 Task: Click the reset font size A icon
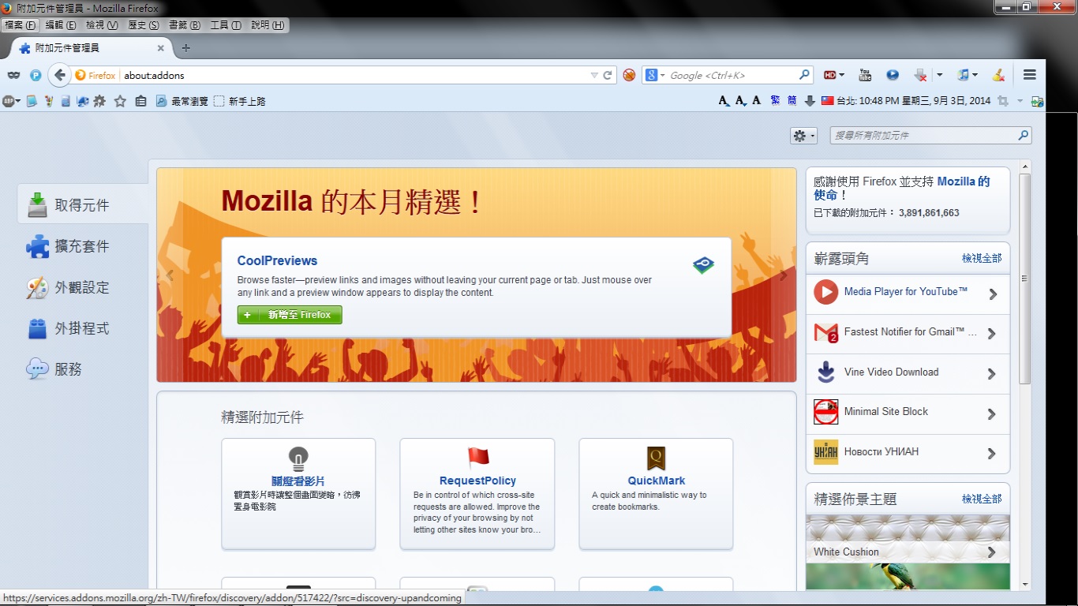(x=756, y=101)
